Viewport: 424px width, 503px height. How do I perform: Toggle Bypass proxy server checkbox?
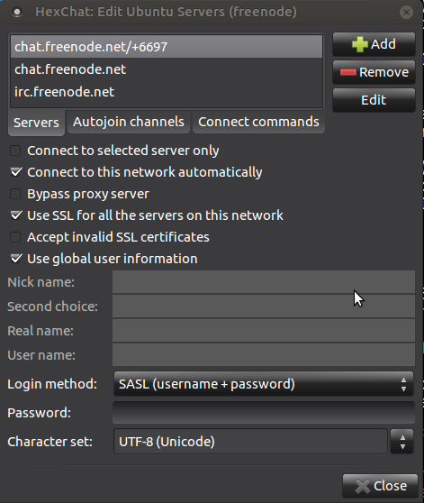(x=15, y=194)
